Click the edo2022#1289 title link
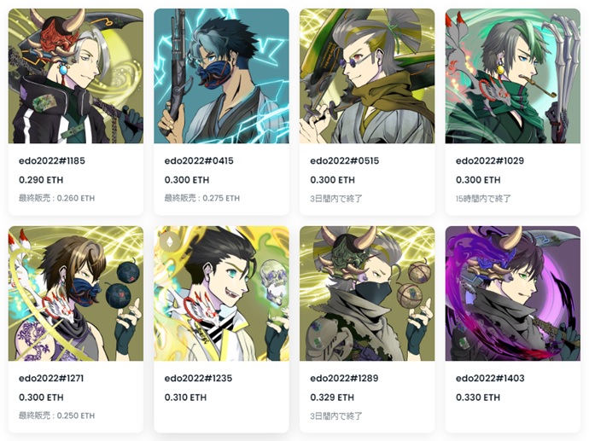This screenshot has height=441, width=589. click(344, 379)
